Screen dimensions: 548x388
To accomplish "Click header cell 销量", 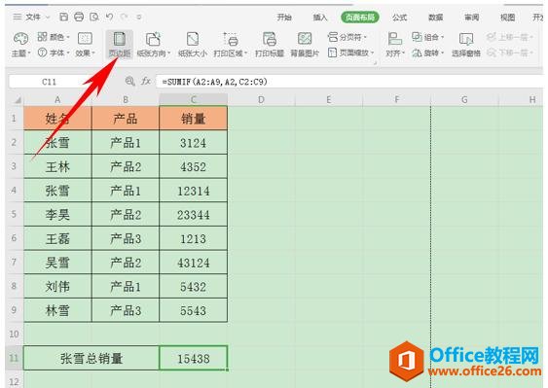I will tap(194, 119).
